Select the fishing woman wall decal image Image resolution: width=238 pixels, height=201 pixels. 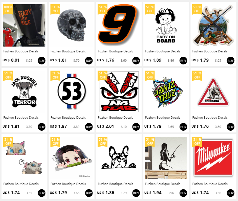pos(166,158)
